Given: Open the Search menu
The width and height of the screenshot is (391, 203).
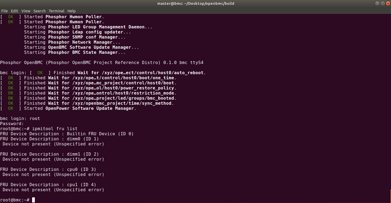Looking at the screenshot, I should click(x=39, y=11).
